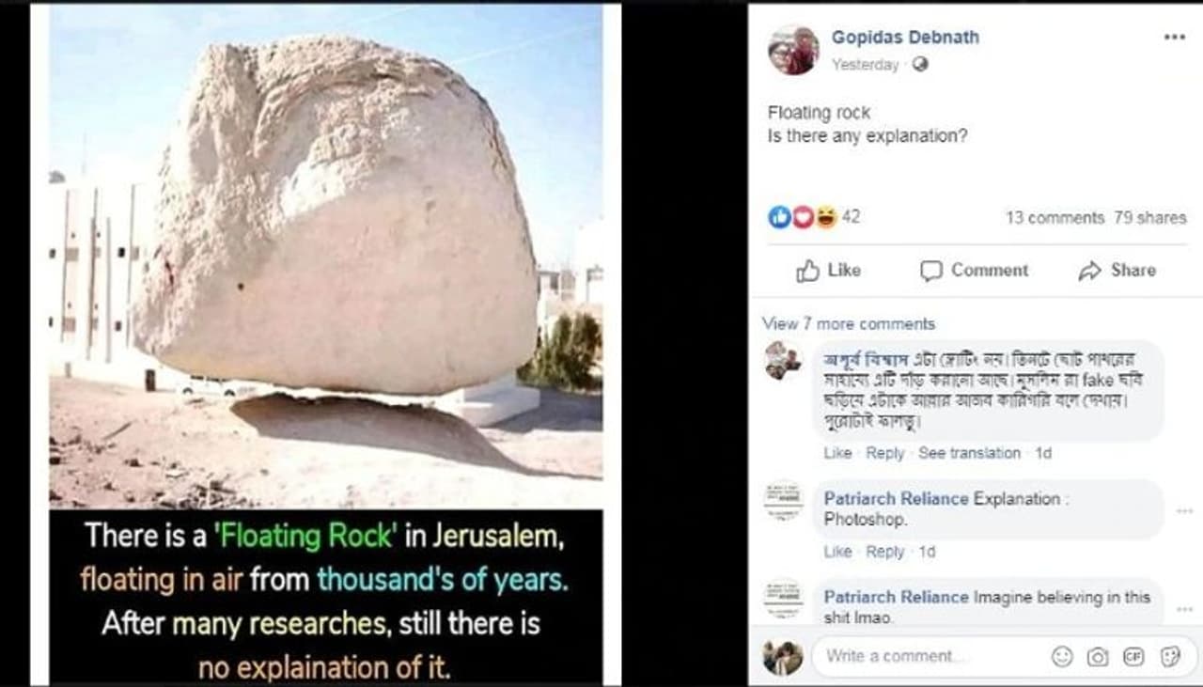This screenshot has height=687, width=1203.
Task: Reply to the Photoshop explanation comment
Action: tap(884, 552)
